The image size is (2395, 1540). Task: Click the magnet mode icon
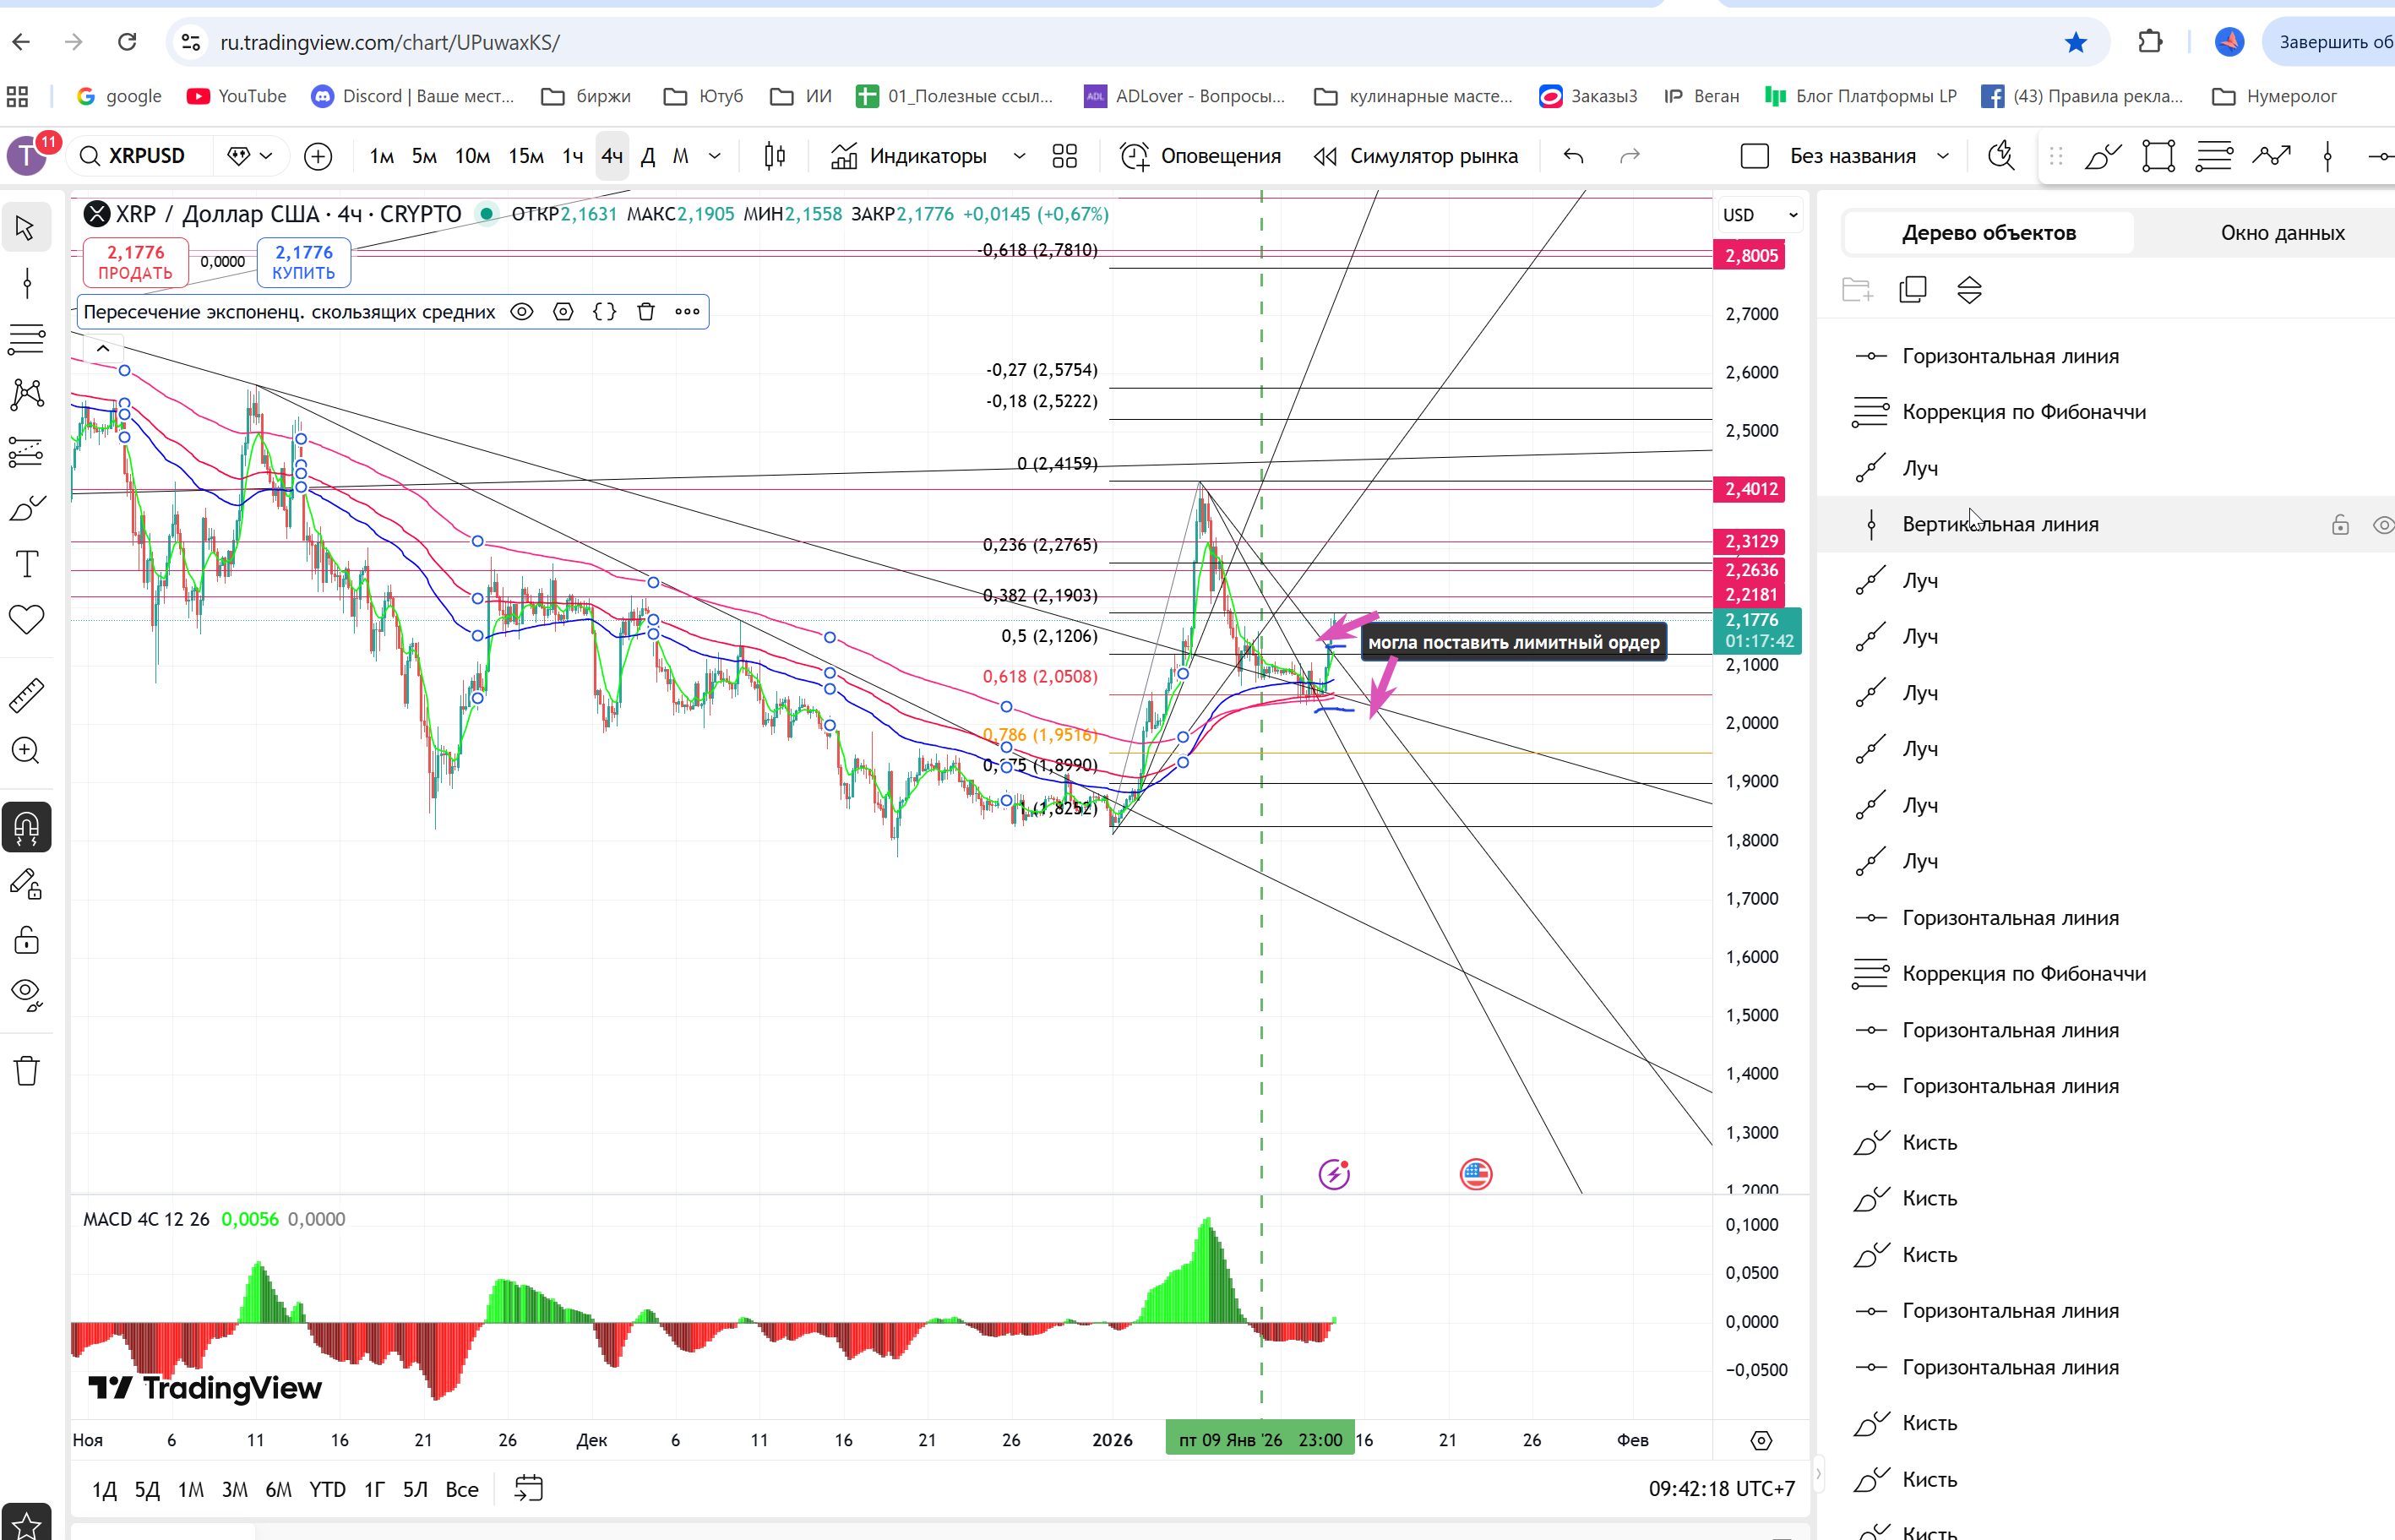[x=27, y=828]
